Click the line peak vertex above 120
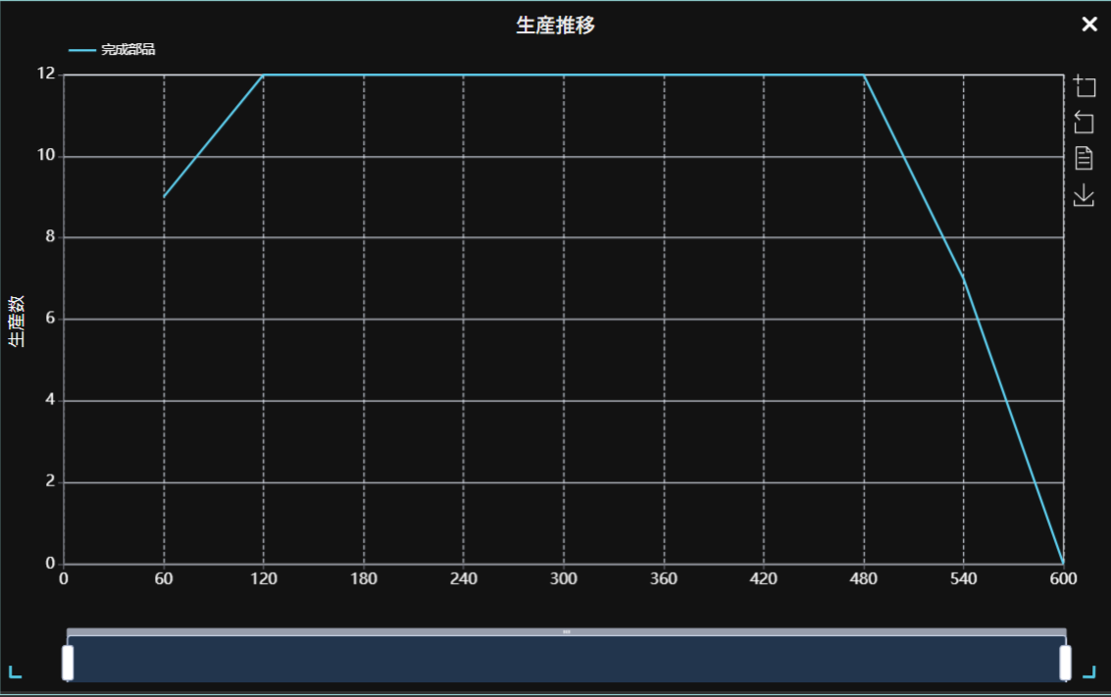This screenshot has width=1111, height=697. click(264, 75)
